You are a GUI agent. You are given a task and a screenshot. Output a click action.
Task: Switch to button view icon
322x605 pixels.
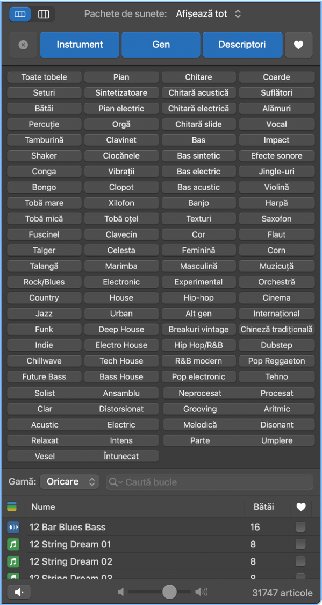click(x=20, y=15)
